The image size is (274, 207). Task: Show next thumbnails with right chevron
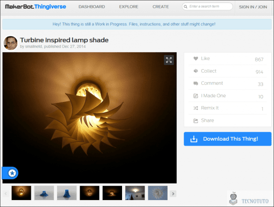click(173, 194)
